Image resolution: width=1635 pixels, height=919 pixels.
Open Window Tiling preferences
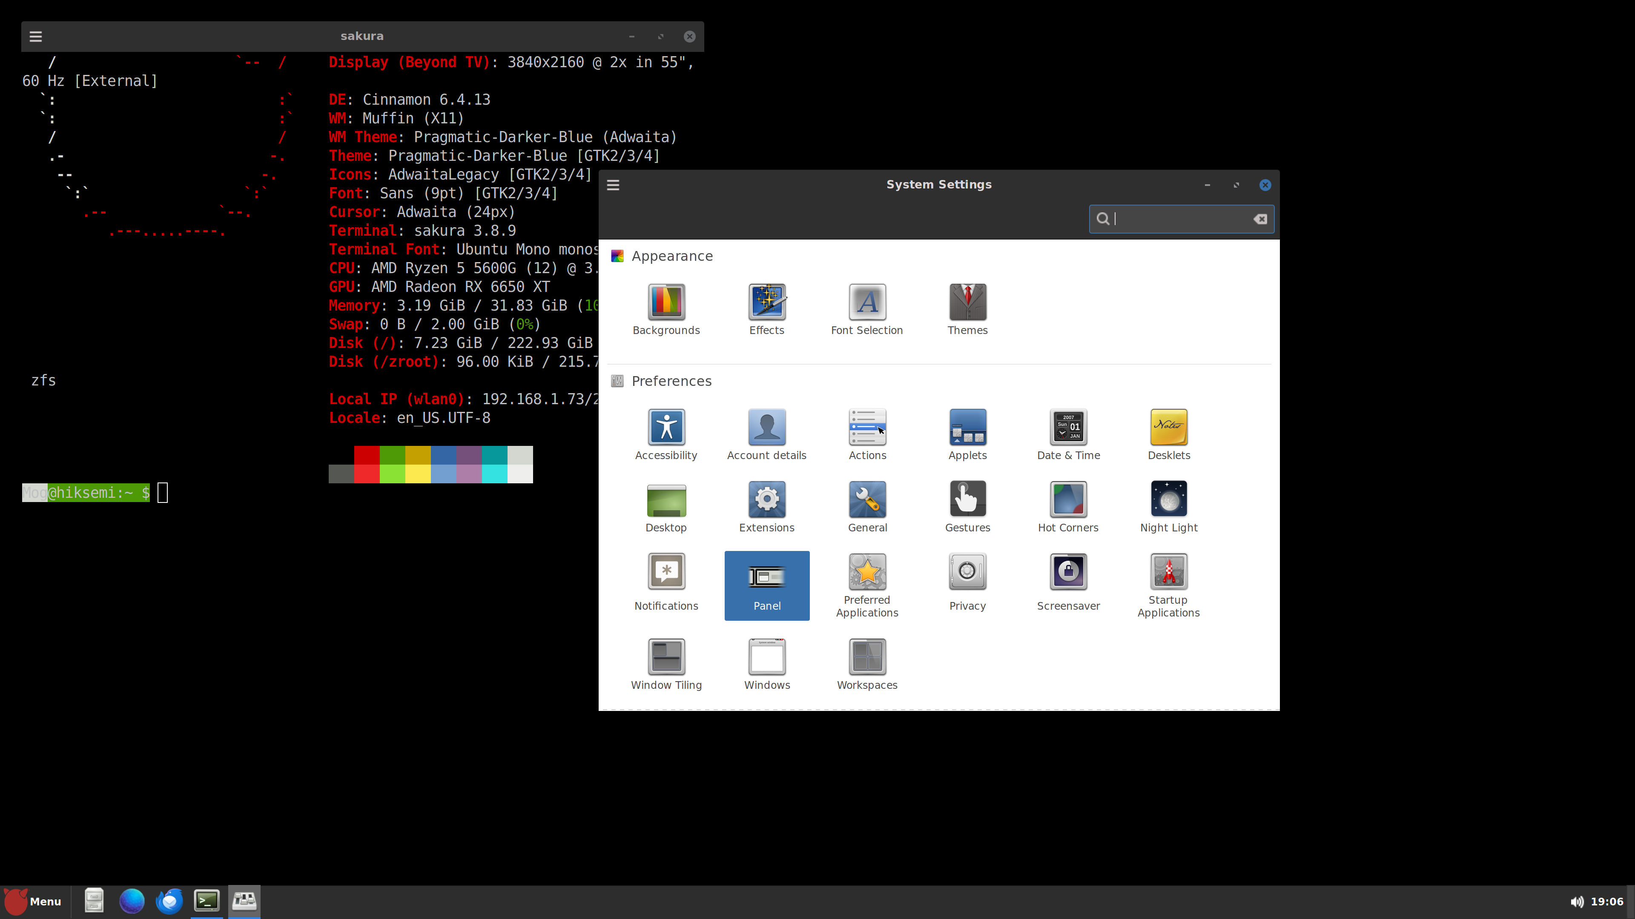(x=666, y=664)
